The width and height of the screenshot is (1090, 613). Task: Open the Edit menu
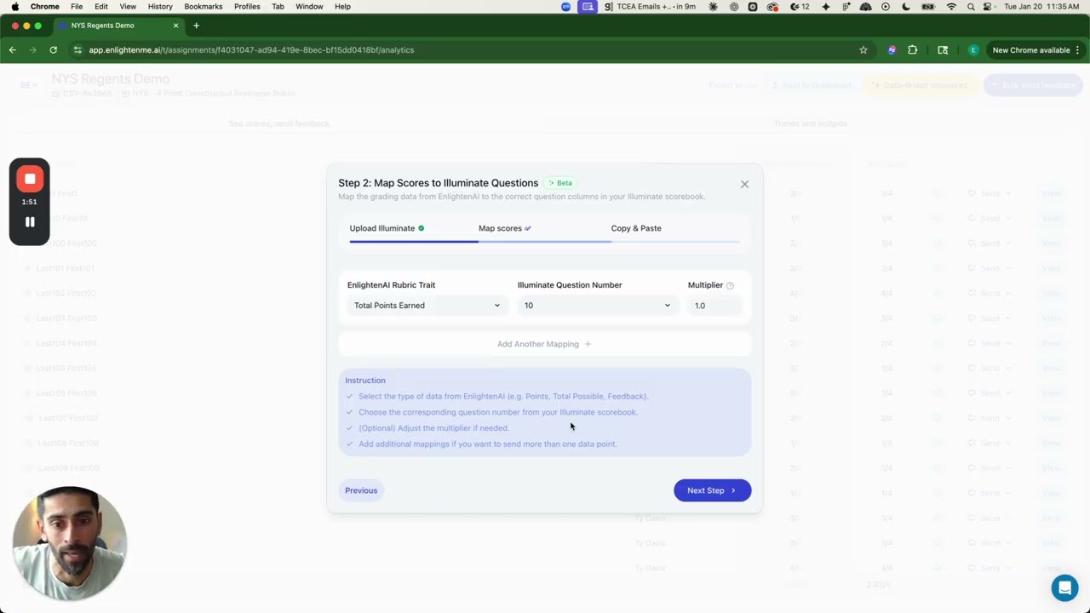101,7
